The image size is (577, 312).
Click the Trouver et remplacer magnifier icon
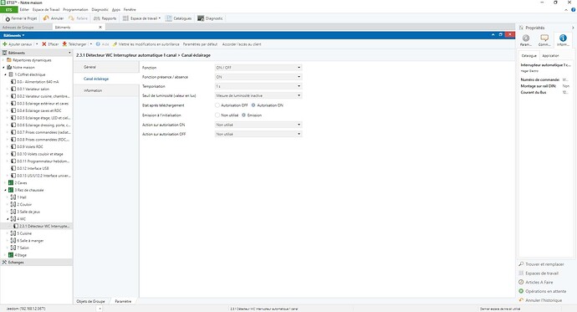coord(521,263)
